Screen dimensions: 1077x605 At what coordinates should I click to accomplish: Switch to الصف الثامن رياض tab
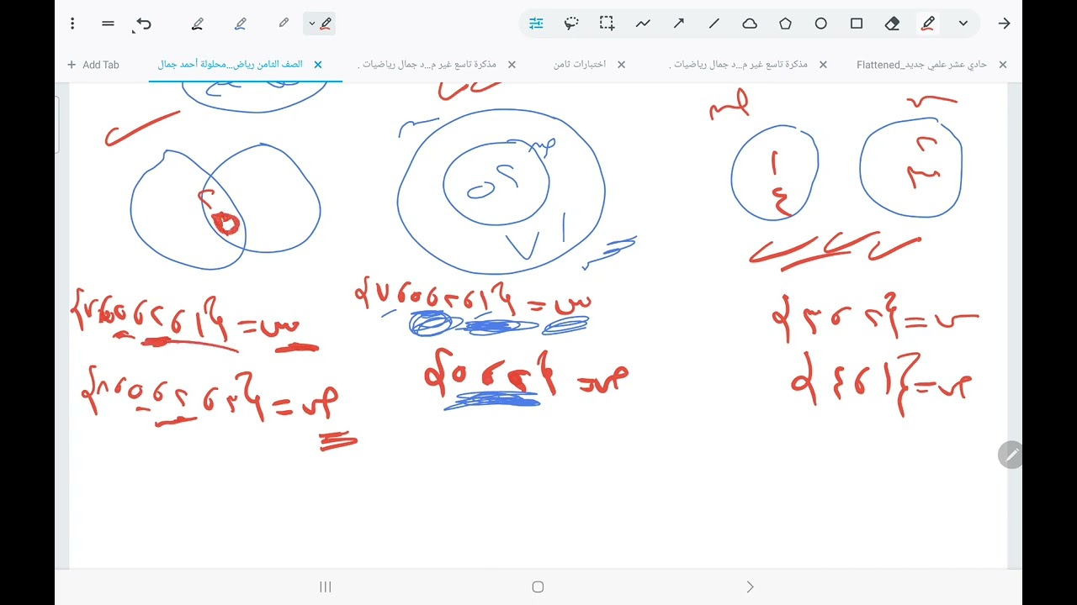coord(230,65)
